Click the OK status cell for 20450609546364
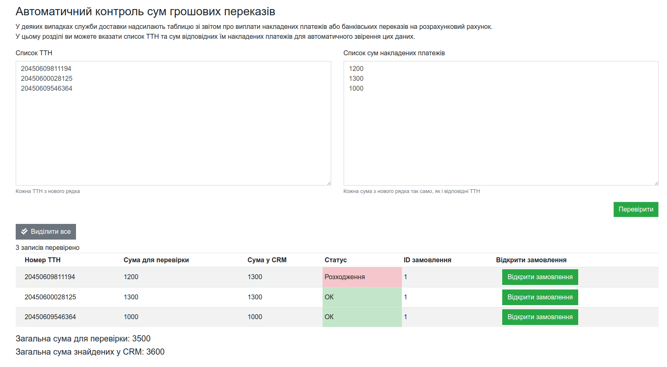 (362, 317)
